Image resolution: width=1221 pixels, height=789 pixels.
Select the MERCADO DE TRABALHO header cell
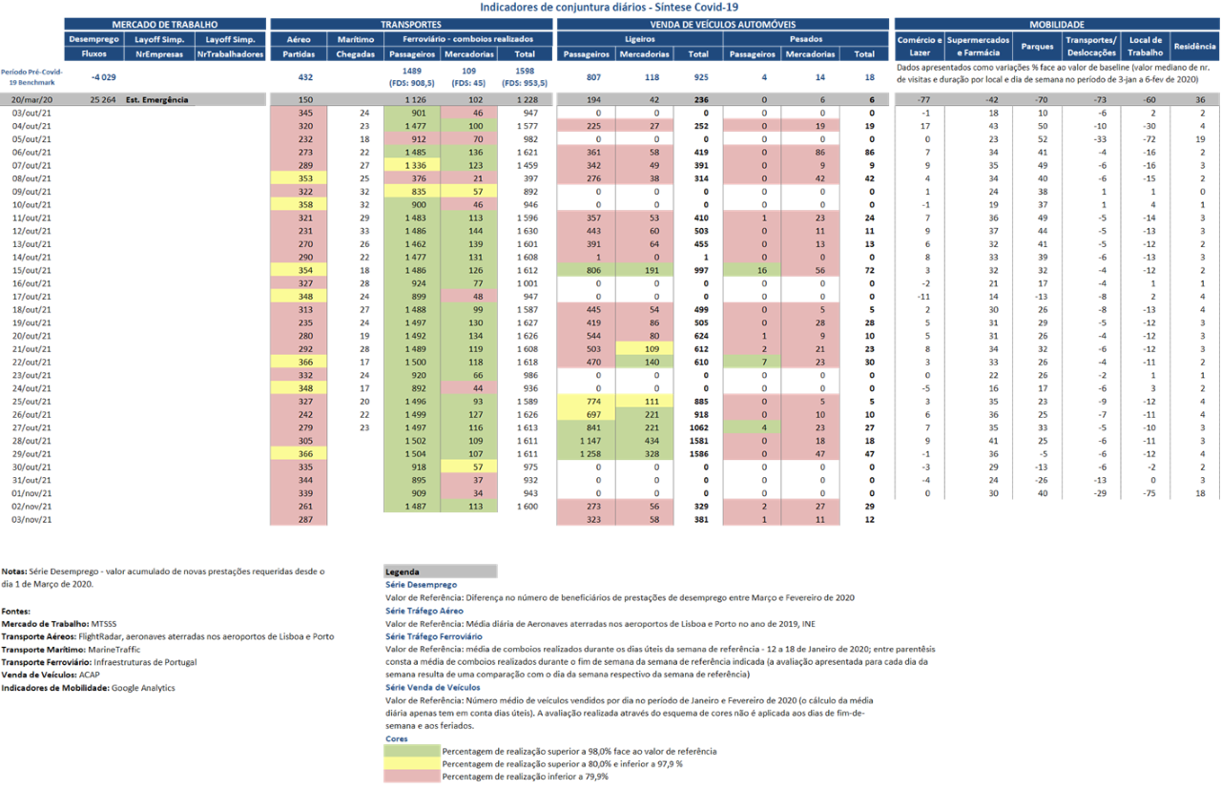coord(165,24)
